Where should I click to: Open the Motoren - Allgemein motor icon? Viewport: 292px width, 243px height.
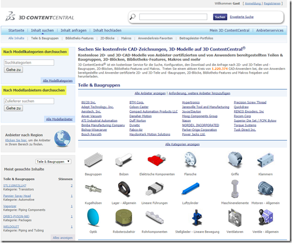click(x=265, y=189)
